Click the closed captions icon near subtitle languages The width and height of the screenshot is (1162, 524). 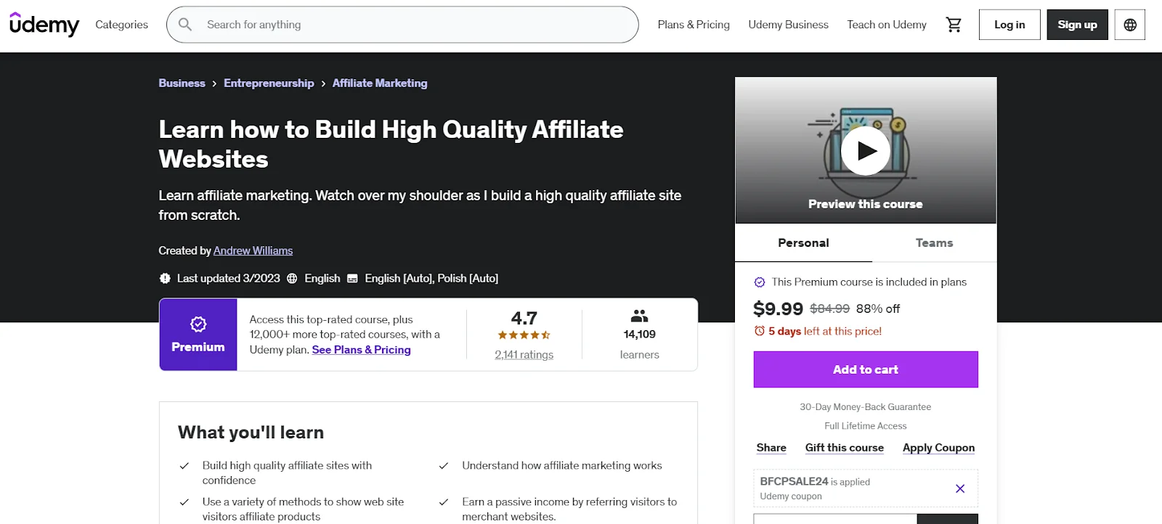(x=352, y=278)
